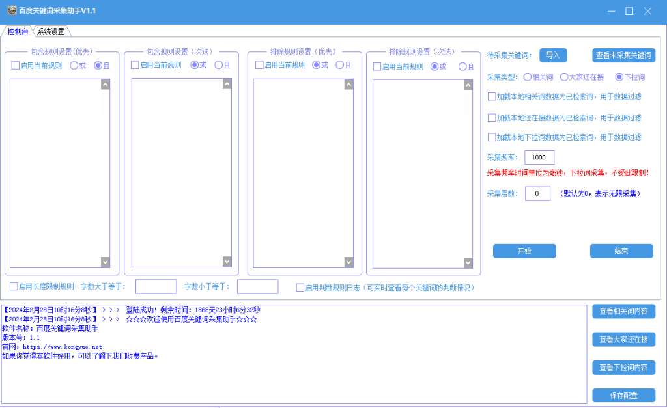Image resolution: width=667 pixels, height=408 pixels.
Task: Click down arrow in first include-rules list
Action: [106, 262]
